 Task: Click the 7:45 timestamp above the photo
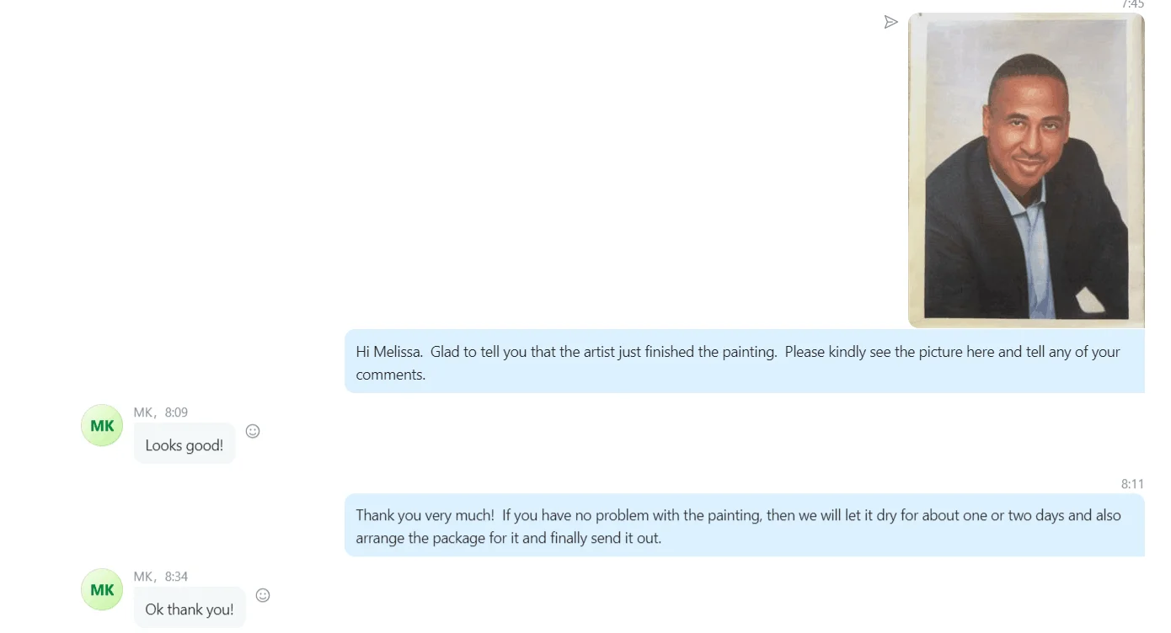(x=1132, y=4)
